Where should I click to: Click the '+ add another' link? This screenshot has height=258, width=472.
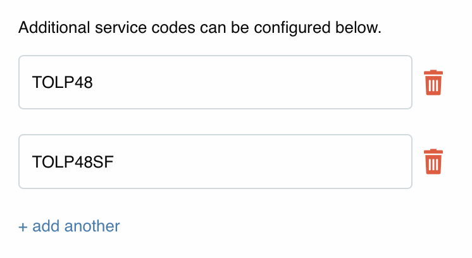point(70,226)
